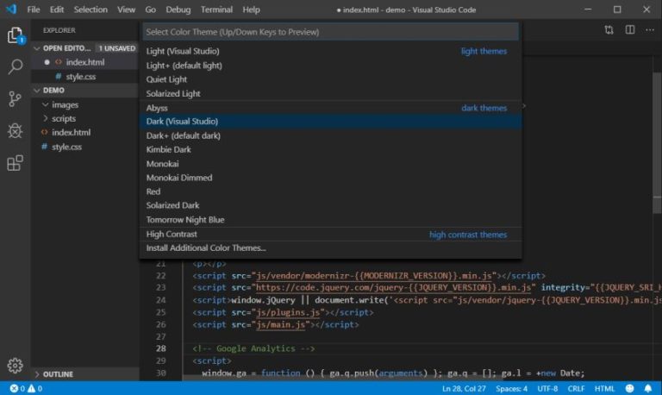Open index.html in Open Editors list
The image size is (662, 395).
pos(84,62)
